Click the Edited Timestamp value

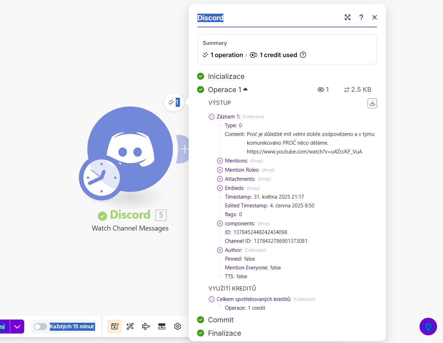pos(292,206)
